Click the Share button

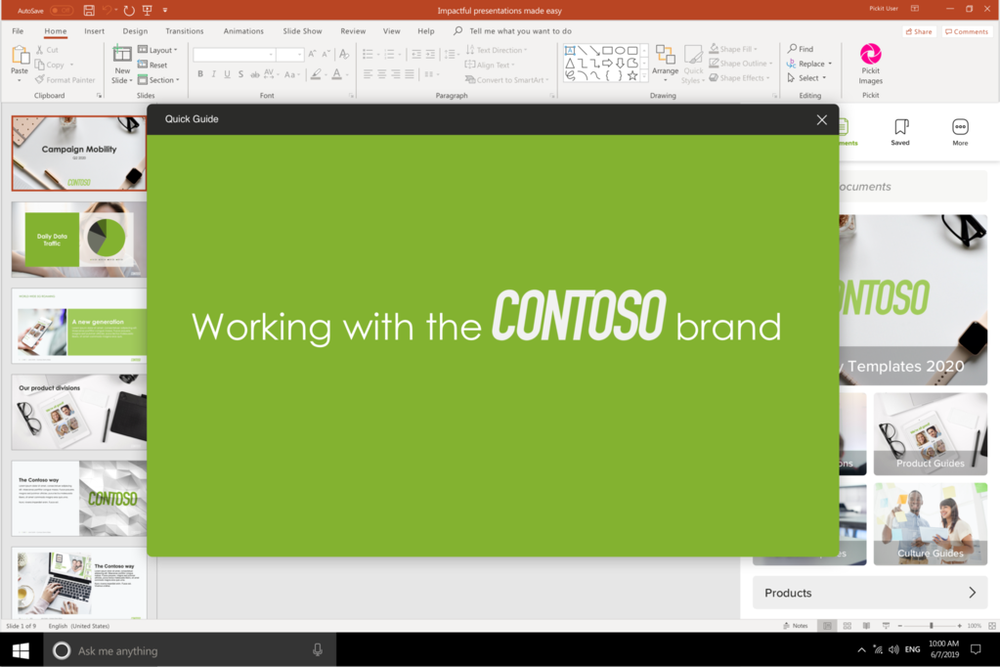[919, 31]
